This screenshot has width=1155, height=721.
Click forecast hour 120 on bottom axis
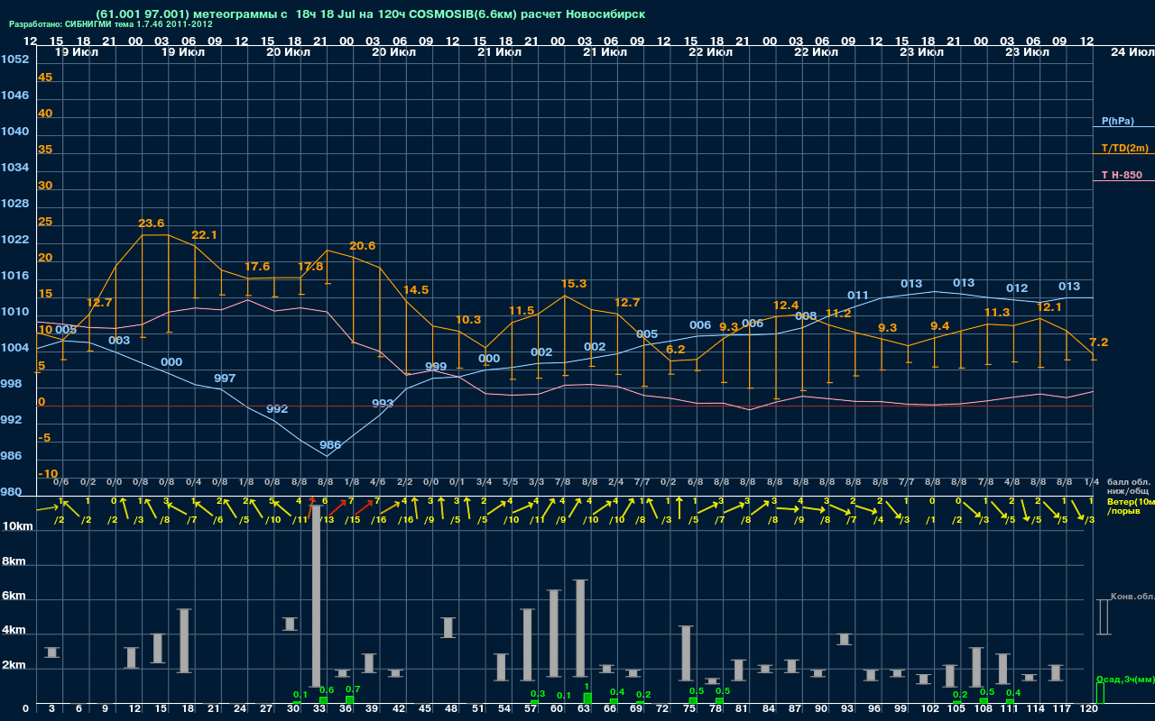pos(1089,709)
